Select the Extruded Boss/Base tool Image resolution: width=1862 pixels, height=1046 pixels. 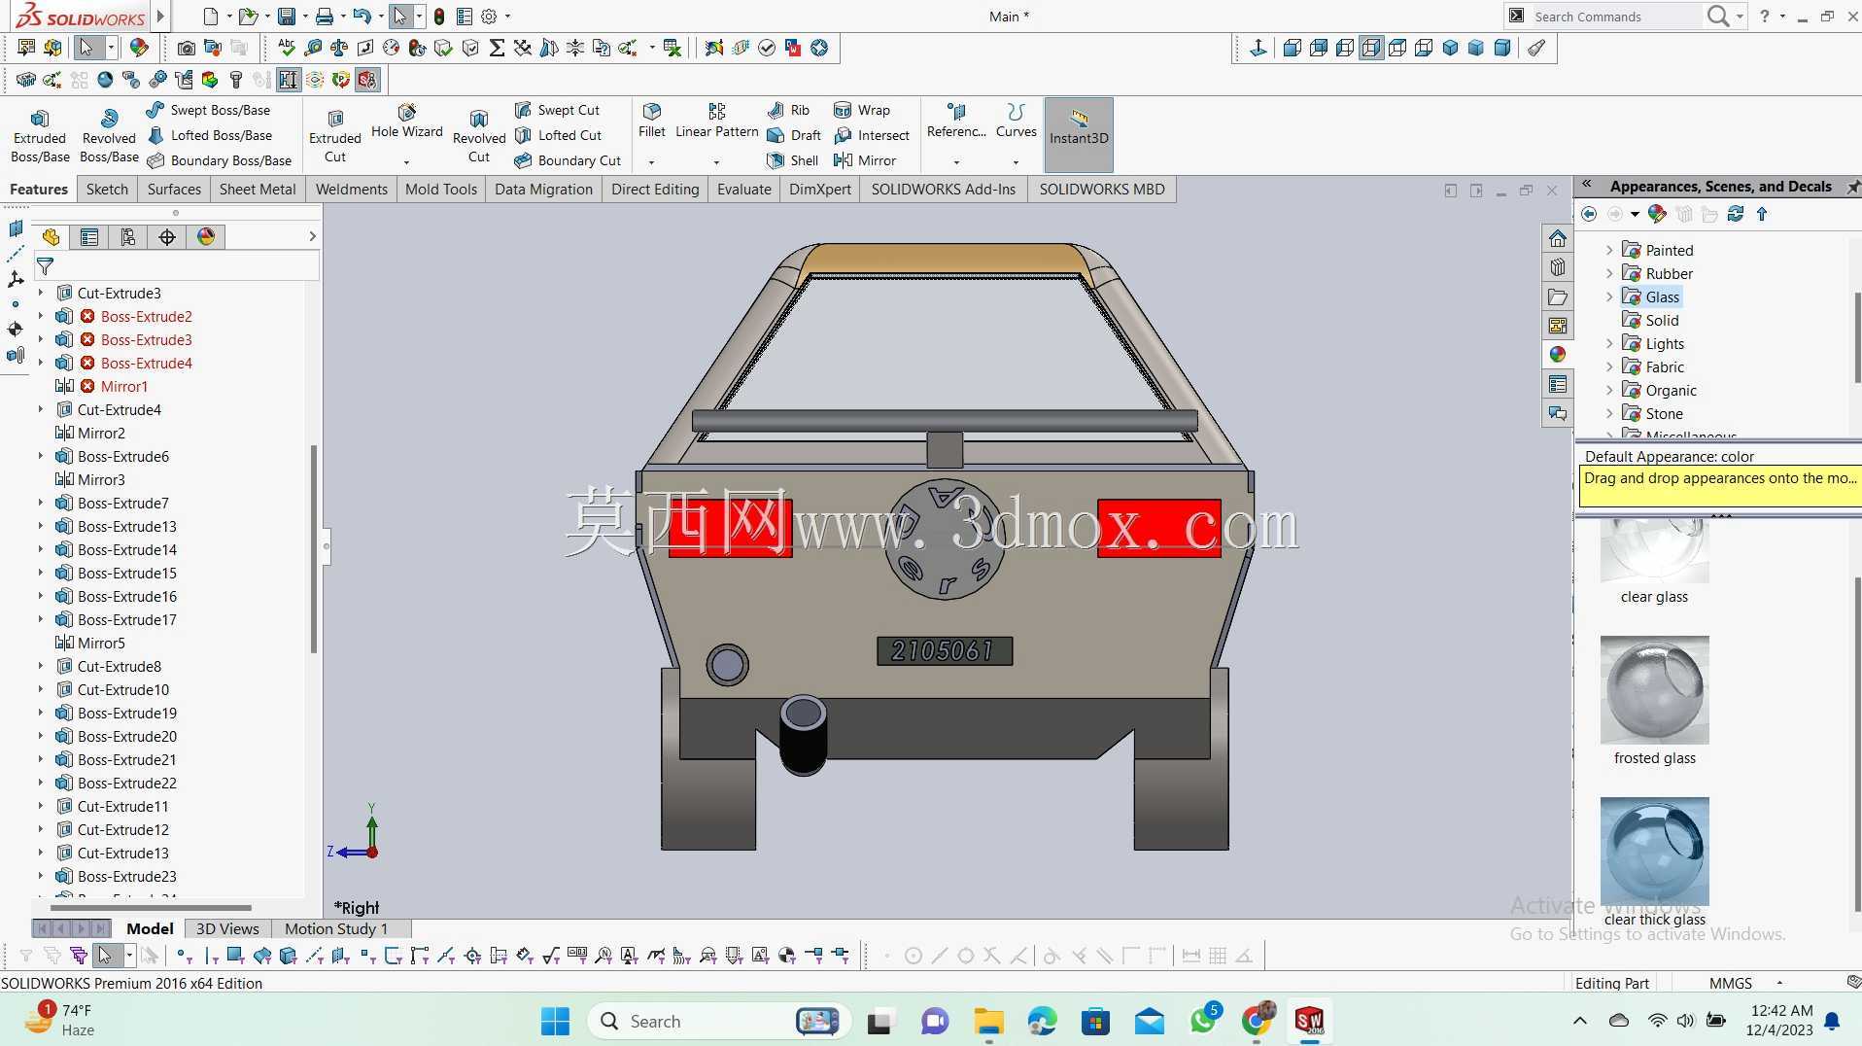40,135
